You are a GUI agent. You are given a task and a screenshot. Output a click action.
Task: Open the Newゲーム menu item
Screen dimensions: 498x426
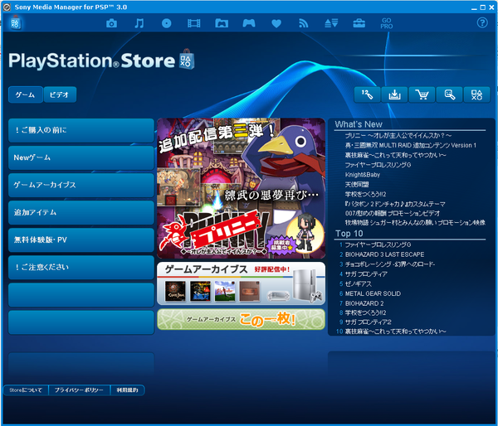pyautogui.click(x=81, y=157)
